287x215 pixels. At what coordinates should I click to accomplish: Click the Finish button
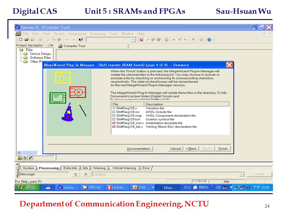[223, 149]
